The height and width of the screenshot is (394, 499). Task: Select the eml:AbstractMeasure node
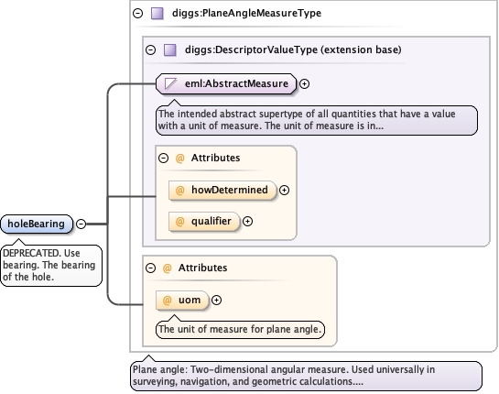pos(226,83)
